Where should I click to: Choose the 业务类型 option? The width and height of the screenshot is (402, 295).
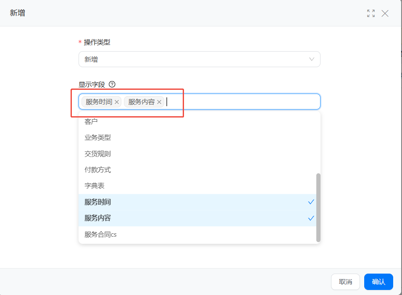pos(197,138)
